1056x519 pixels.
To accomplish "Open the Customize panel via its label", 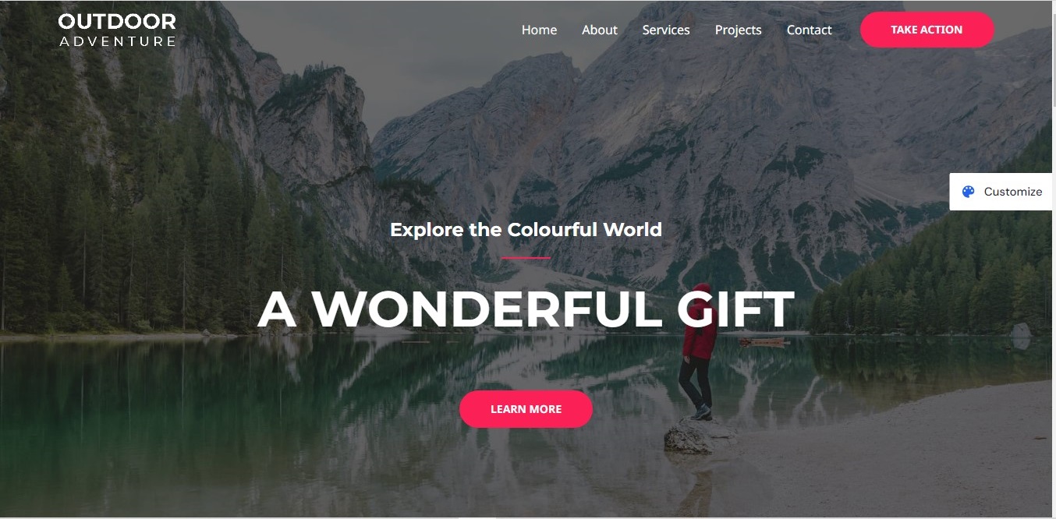I will point(1012,192).
